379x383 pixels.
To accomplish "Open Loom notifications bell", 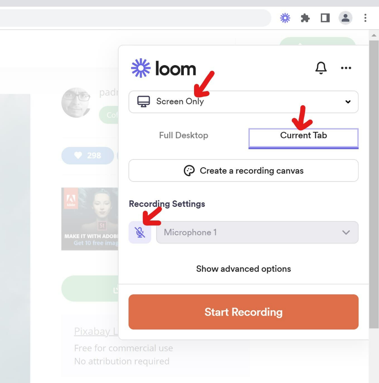I will pos(321,68).
